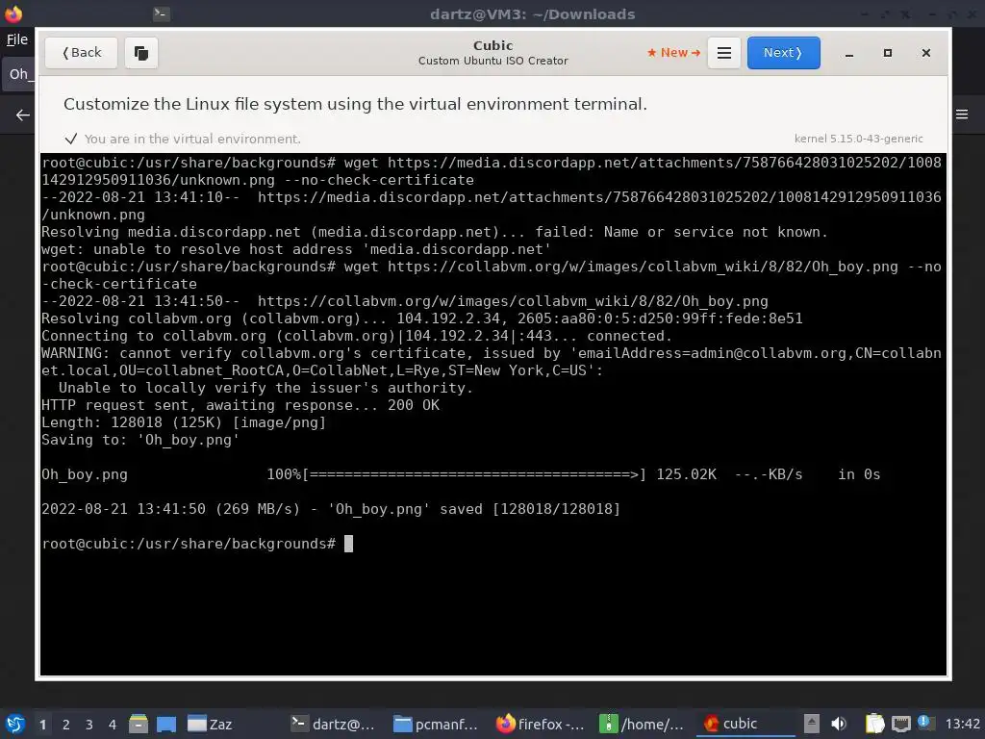Screen dimensions: 985x739
Task: Maximize the Cubic window
Action: click(888, 54)
